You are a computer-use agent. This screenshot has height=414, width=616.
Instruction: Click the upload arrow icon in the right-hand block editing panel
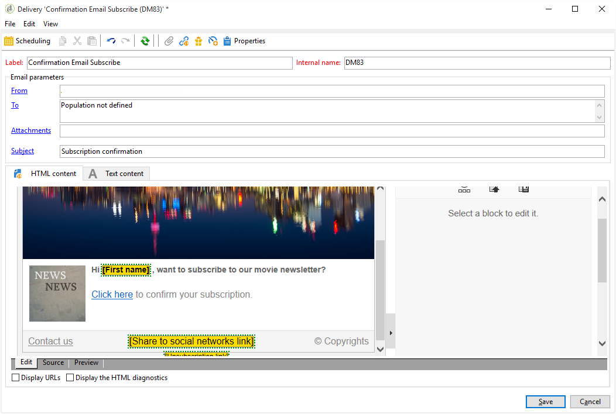coord(494,189)
